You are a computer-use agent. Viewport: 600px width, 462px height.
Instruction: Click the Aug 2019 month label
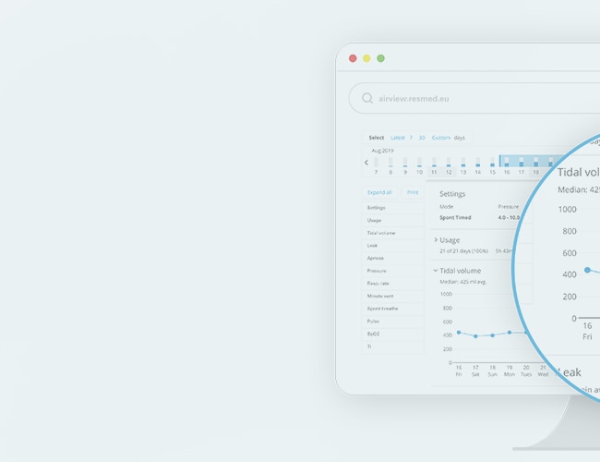[x=382, y=151]
